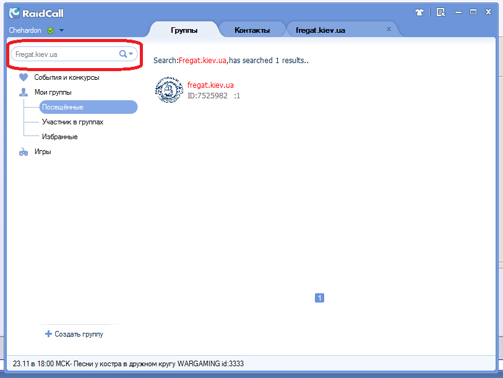Click the person icon beside Мои группы

tap(24, 92)
